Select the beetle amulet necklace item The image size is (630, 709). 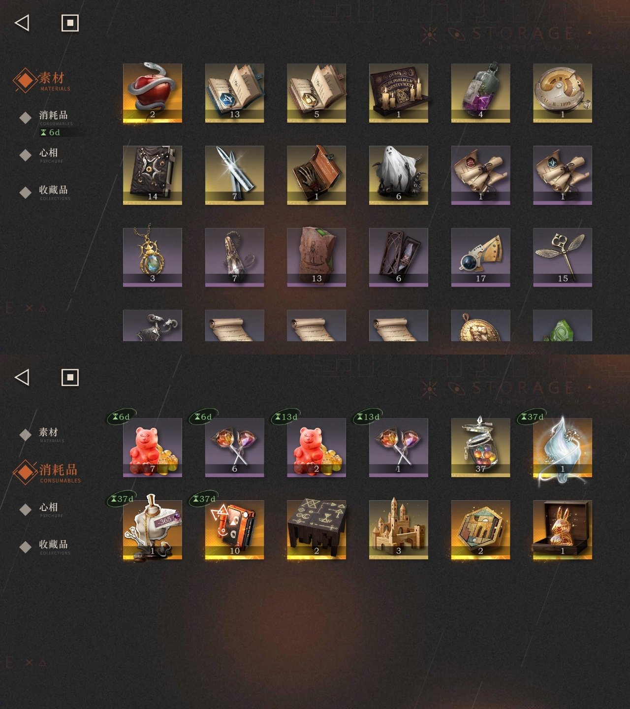point(153,258)
